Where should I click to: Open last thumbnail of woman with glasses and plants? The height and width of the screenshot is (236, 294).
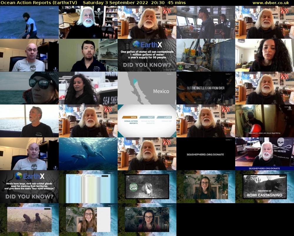coord(147,220)
